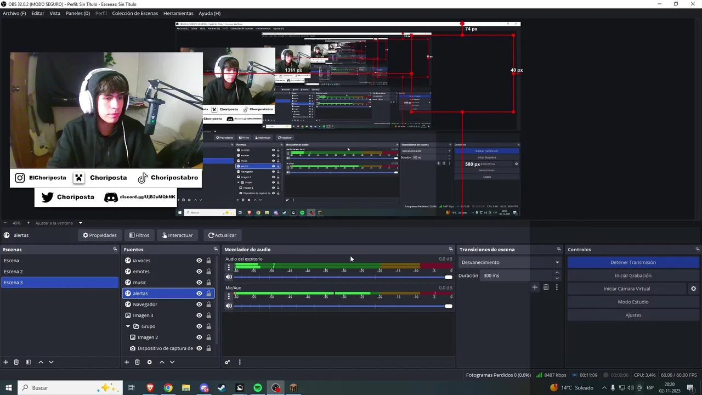The image size is (702, 395).
Task: Increase transition duration with up arrow
Action: (557, 273)
